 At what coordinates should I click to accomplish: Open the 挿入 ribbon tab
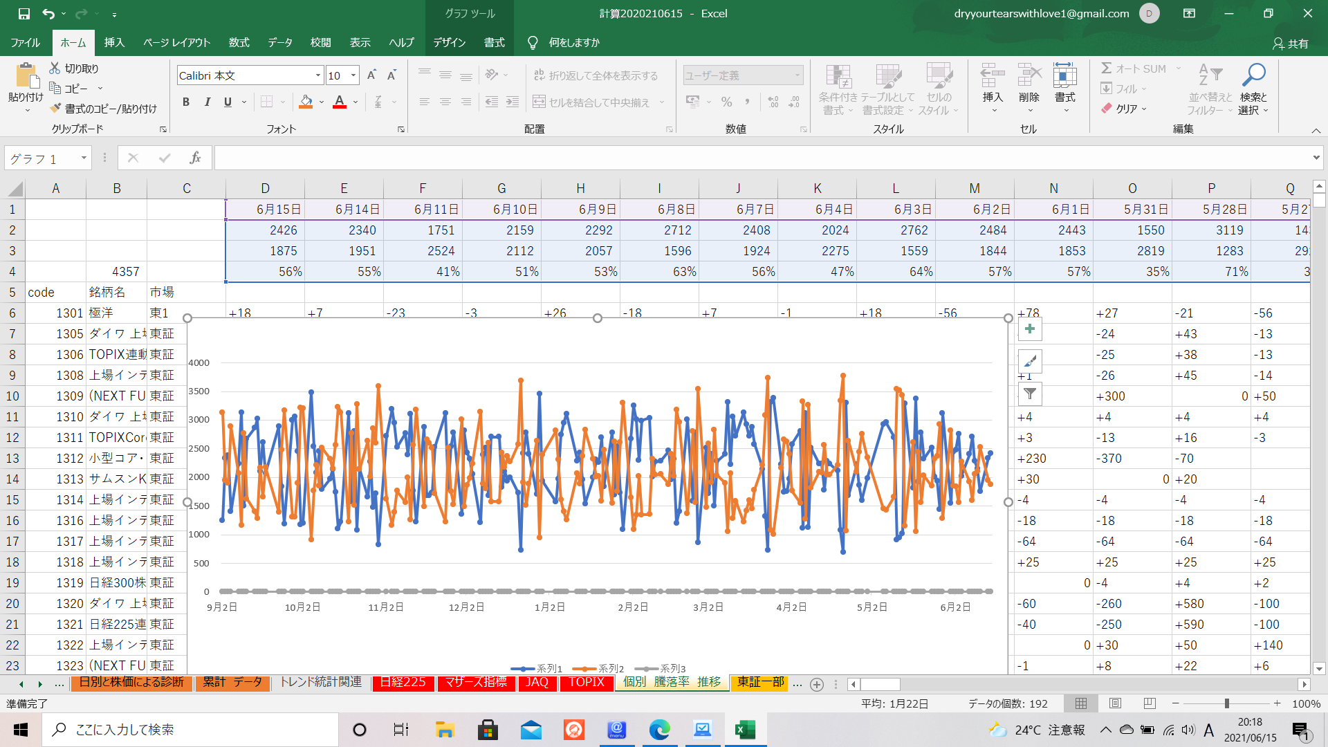click(114, 42)
